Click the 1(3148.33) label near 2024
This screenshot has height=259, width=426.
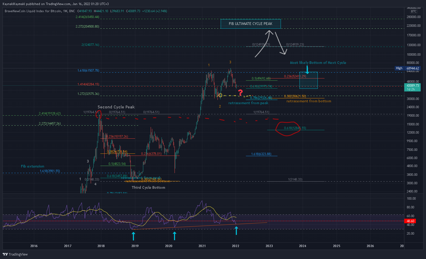pyautogui.click(x=295, y=179)
